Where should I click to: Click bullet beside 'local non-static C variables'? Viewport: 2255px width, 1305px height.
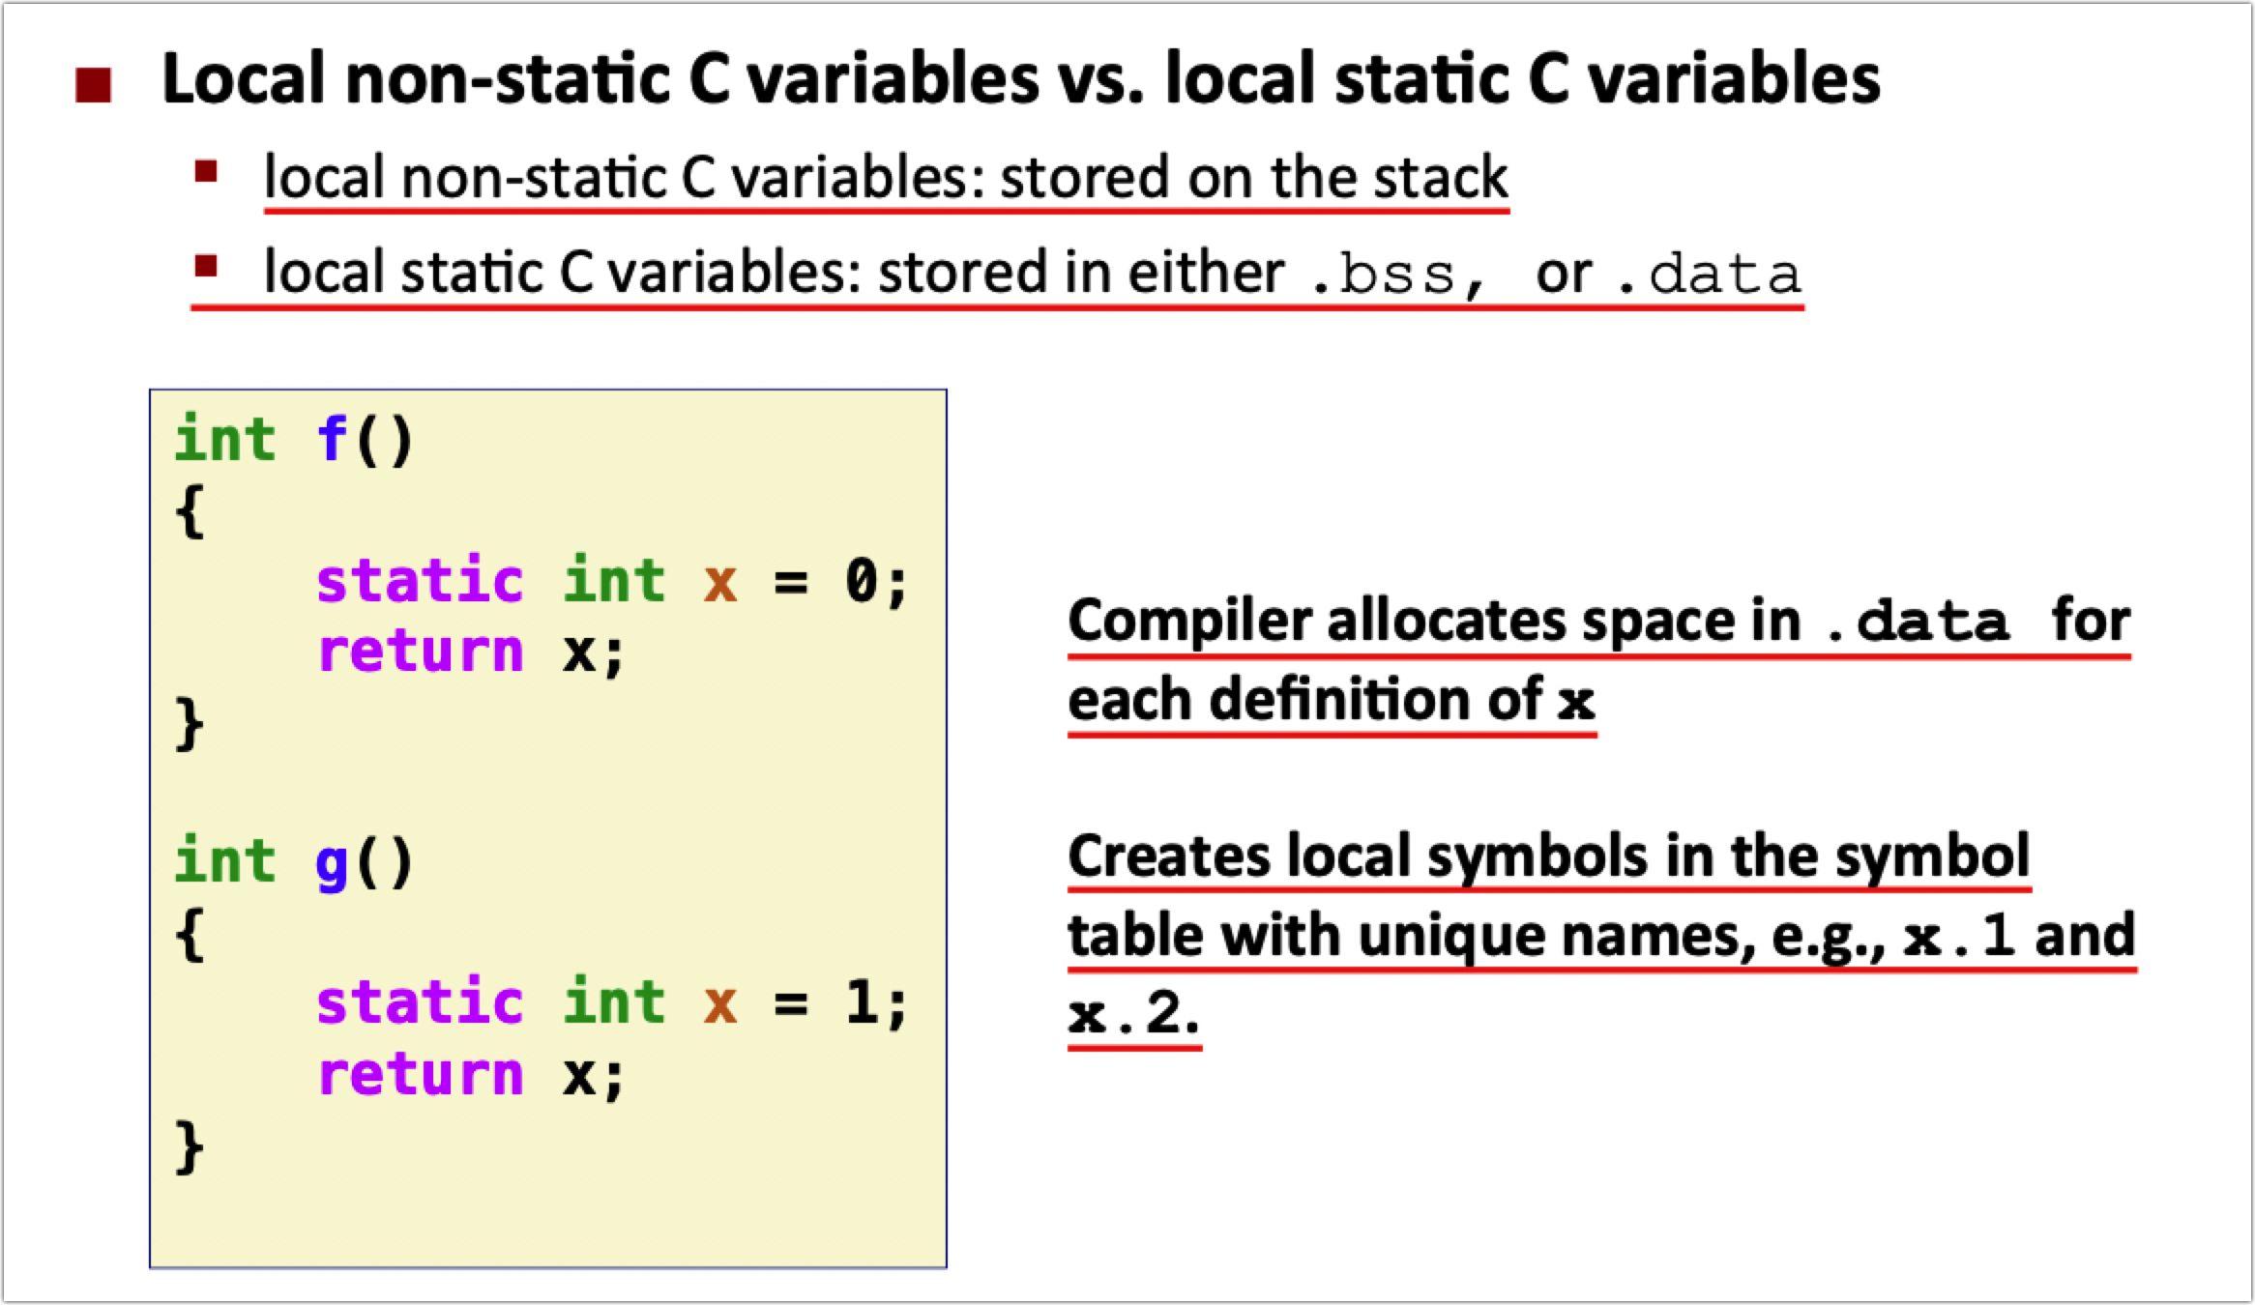coord(205,172)
